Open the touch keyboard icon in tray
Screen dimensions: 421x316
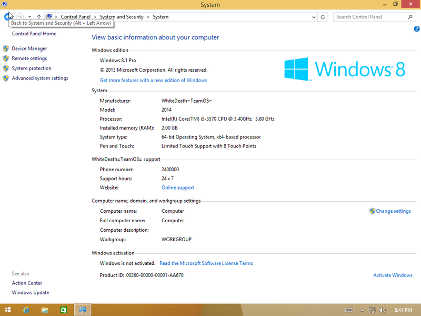[349, 310]
